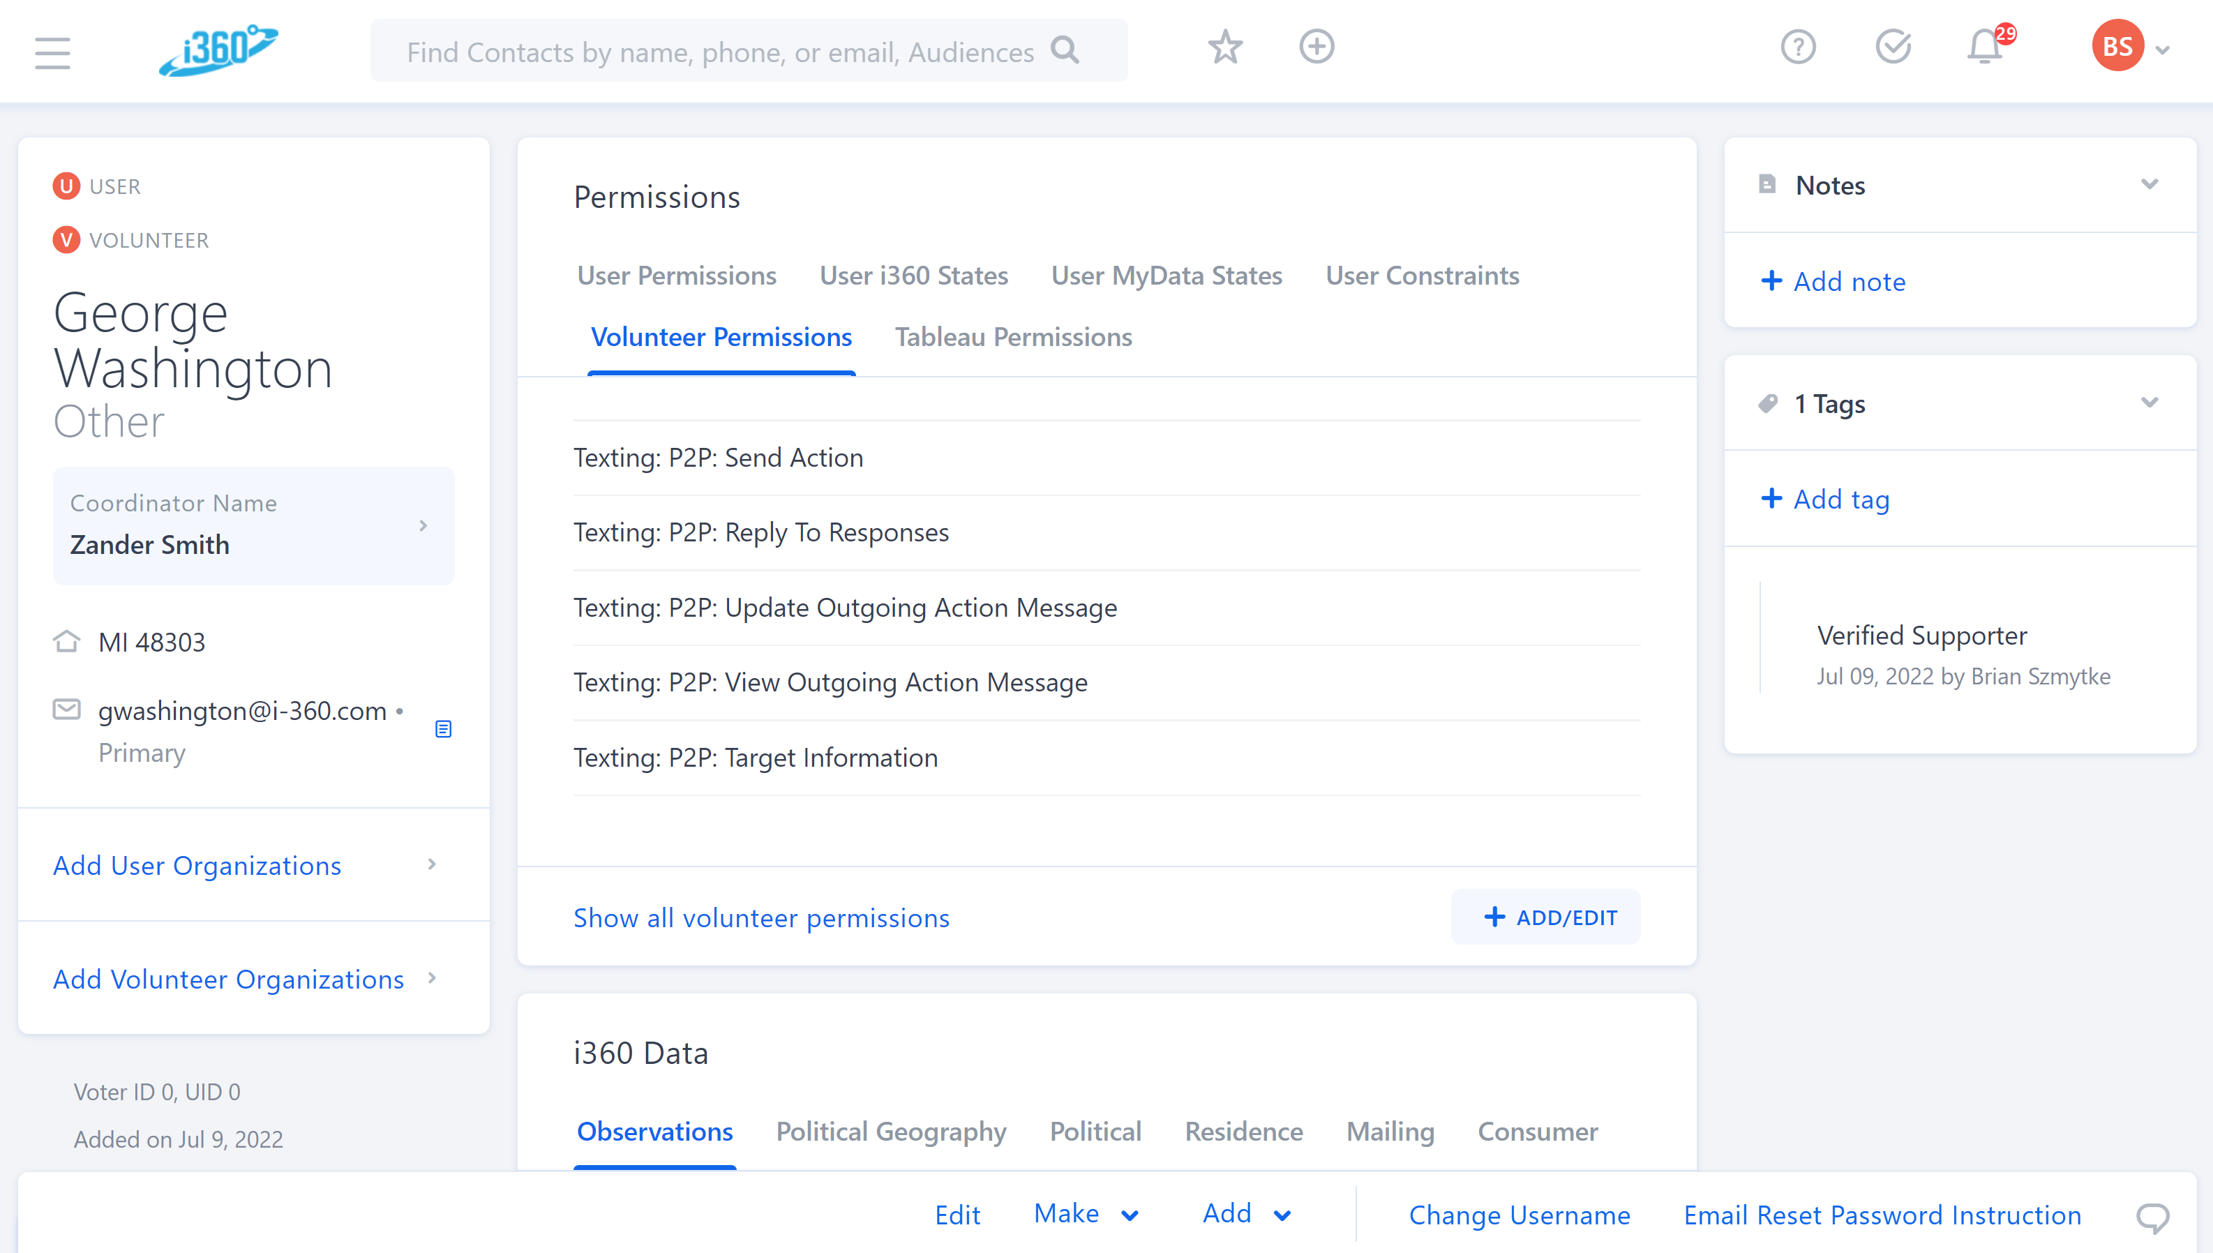Collapse the Notes panel chevron

2150,184
